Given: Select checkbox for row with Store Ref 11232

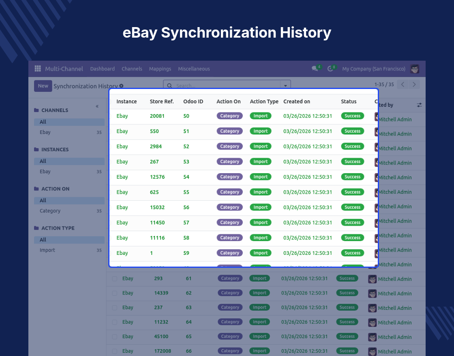Looking at the screenshot, I should [115, 322].
